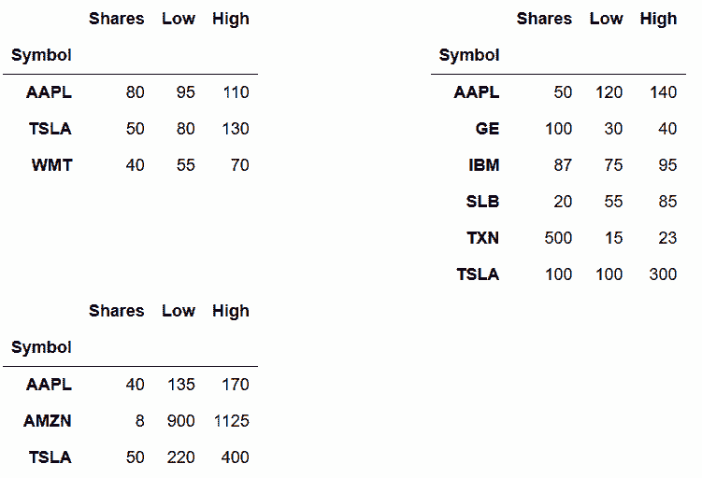Viewport: 702px width, 478px height.
Task: Select the TSLA High value 300
Action: [x=663, y=274]
